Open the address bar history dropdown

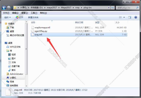pyautogui.click(x=109, y=8)
